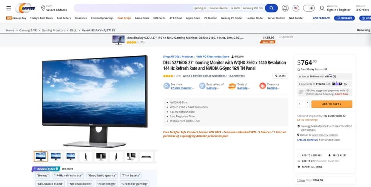Open PC Builder

coord(211,18)
